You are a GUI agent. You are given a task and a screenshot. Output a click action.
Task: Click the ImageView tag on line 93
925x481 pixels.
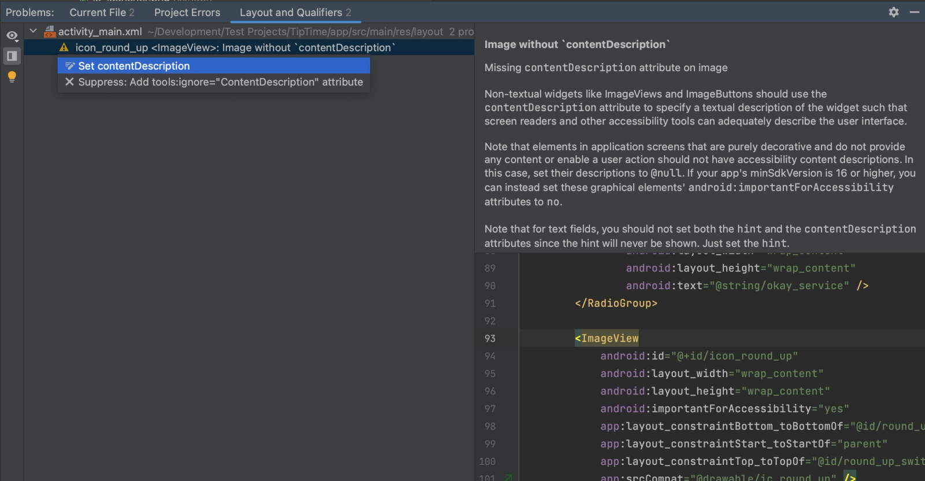coord(607,338)
